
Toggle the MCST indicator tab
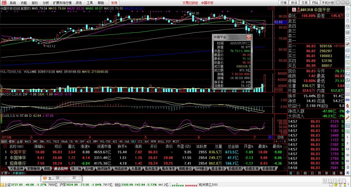[x=176, y=141]
